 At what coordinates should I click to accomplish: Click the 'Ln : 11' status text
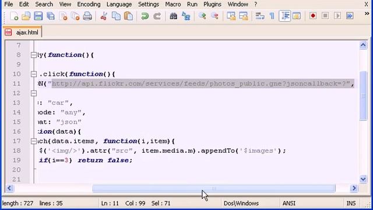110,204
